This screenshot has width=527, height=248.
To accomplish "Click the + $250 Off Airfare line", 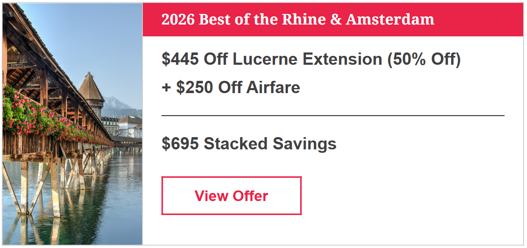I will tap(231, 88).
